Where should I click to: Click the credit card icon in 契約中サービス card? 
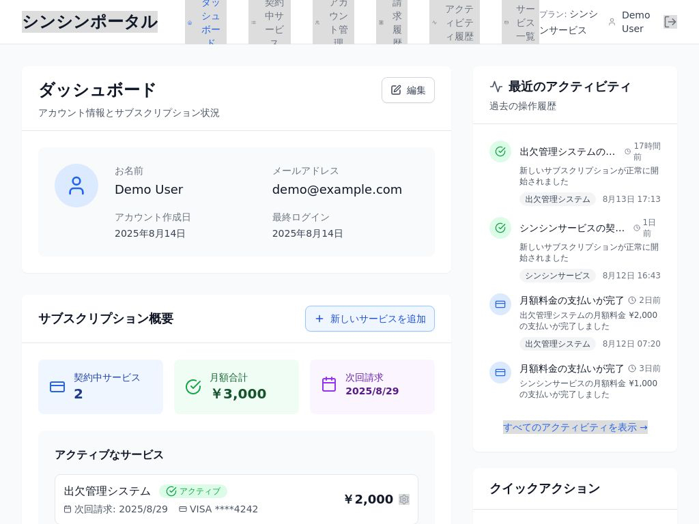click(57, 387)
